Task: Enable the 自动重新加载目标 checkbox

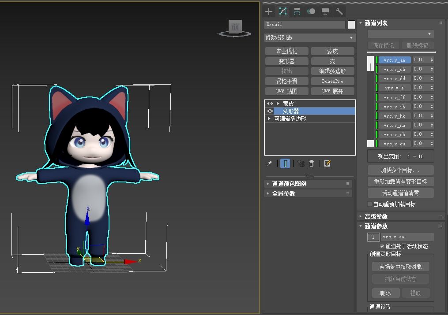Action: 370,204
